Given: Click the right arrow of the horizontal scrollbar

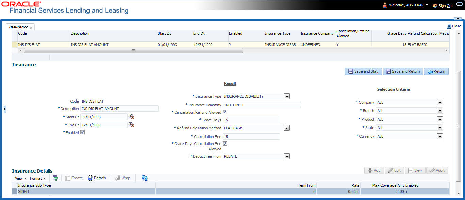Looking at the screenshot, I should click(x=447, y=50).
